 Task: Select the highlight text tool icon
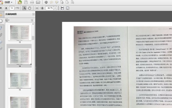56,2
